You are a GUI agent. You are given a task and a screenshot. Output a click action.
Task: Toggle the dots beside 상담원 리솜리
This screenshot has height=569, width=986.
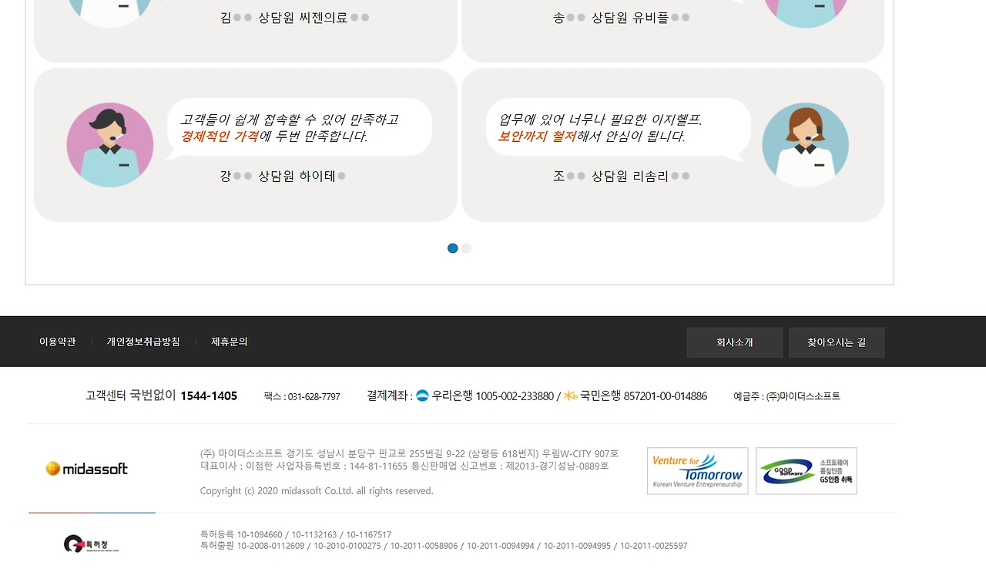tap(681, 175)
